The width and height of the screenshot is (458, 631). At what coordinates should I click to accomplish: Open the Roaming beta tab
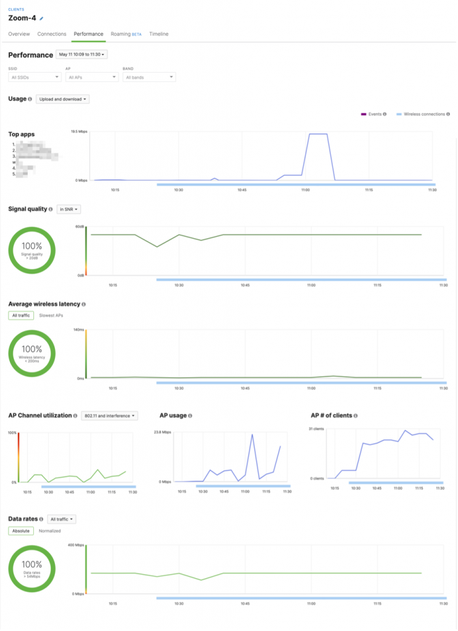pos(126,34)
